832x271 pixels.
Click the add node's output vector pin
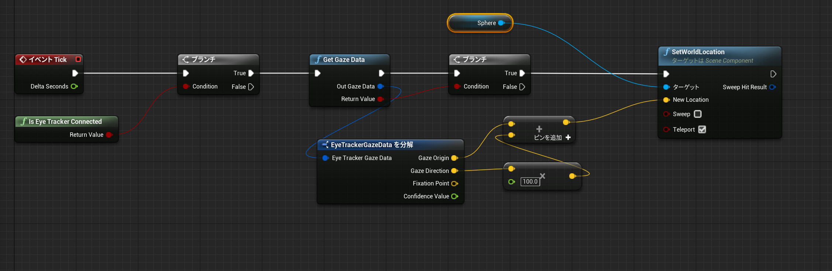[x=566, y=122]
